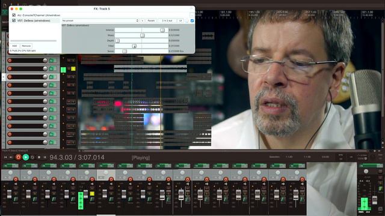The image size is (385, 216).
Task: Arm the highlighted mixer strip for recording
Action: pyautogui.click(x=111, y=179)
